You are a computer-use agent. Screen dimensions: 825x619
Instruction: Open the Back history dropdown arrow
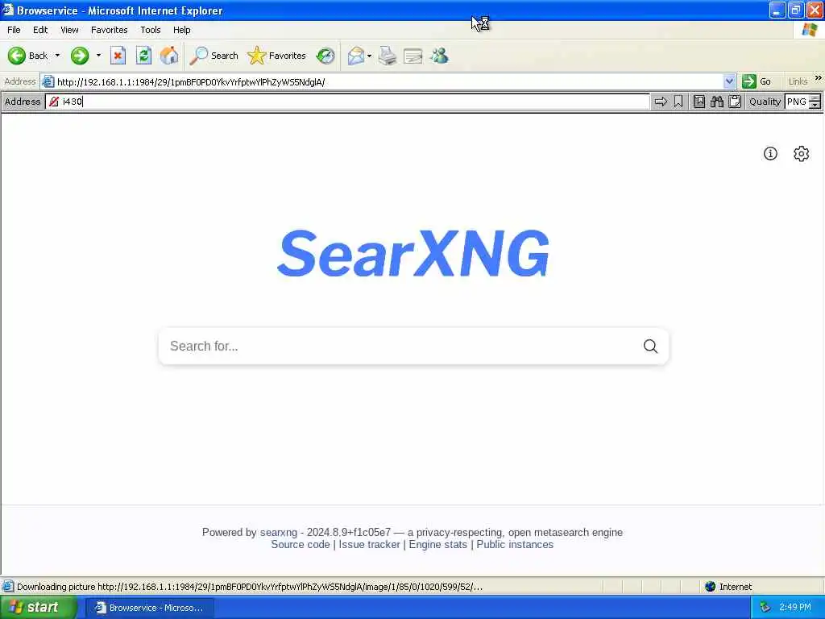point(57,56)
